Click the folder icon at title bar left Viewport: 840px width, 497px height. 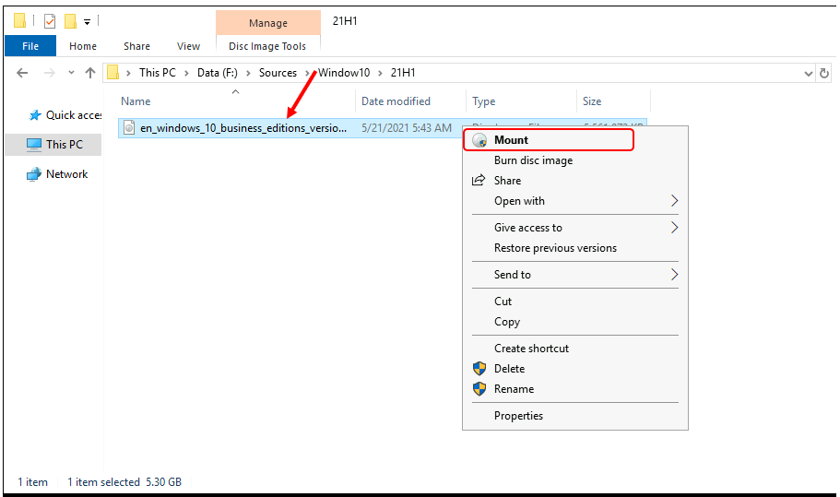[19, 21]
